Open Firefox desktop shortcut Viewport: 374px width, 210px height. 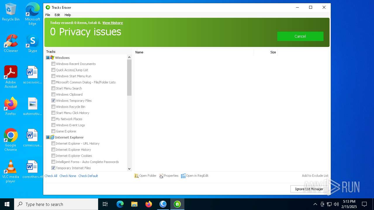(x=11, y=106)
